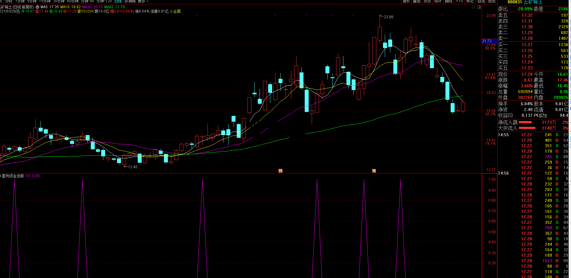Click the MA5: 17.35 indicator label
Viewport: 571px width, 278px height.
tap(50, 7)
